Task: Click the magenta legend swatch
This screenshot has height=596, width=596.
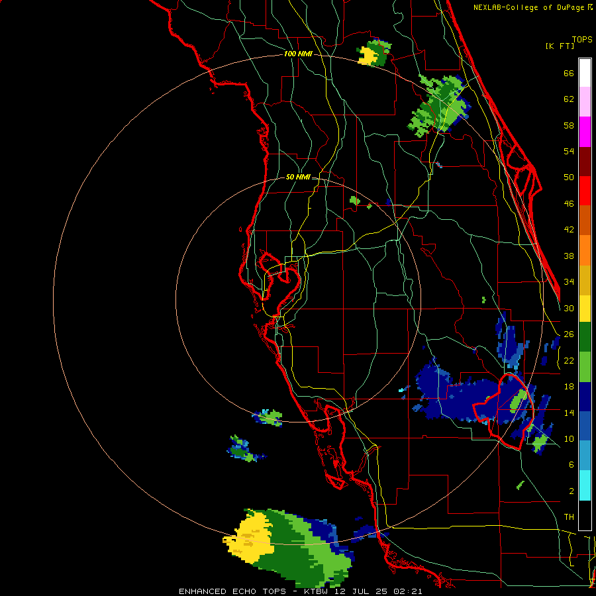Action: (585, 132)
